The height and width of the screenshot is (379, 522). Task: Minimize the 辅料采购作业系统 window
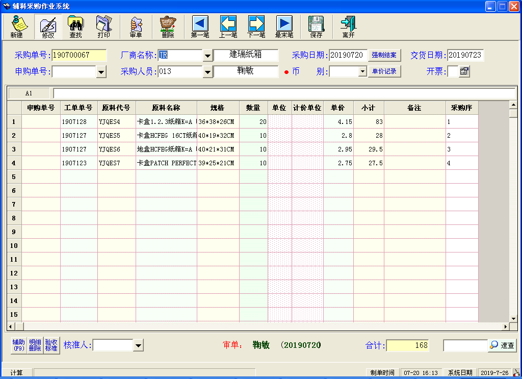[x=490, y=6]
